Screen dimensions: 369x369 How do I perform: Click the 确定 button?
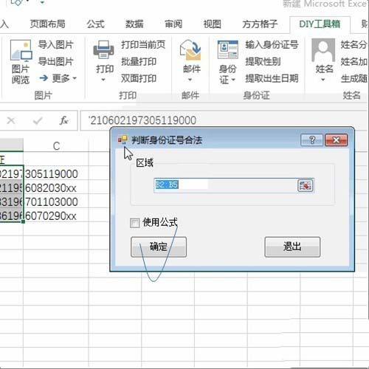tap(159, 247)
